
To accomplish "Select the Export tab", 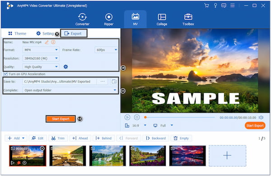I will 74,33.
